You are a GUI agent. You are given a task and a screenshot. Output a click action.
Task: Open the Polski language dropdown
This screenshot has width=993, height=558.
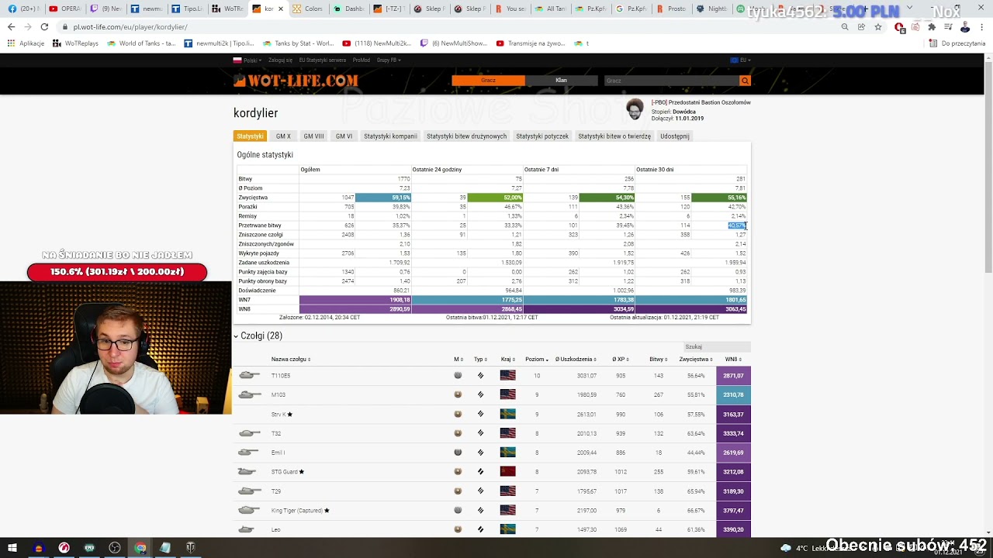tap(246, 60)
